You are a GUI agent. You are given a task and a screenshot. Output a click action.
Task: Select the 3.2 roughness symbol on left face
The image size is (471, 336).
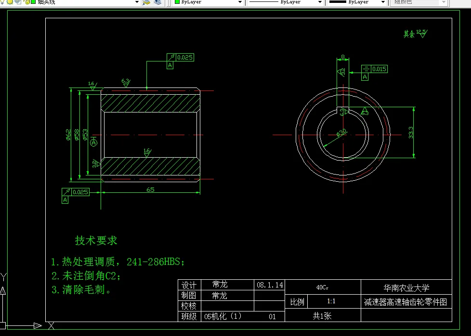pos(96,163)
